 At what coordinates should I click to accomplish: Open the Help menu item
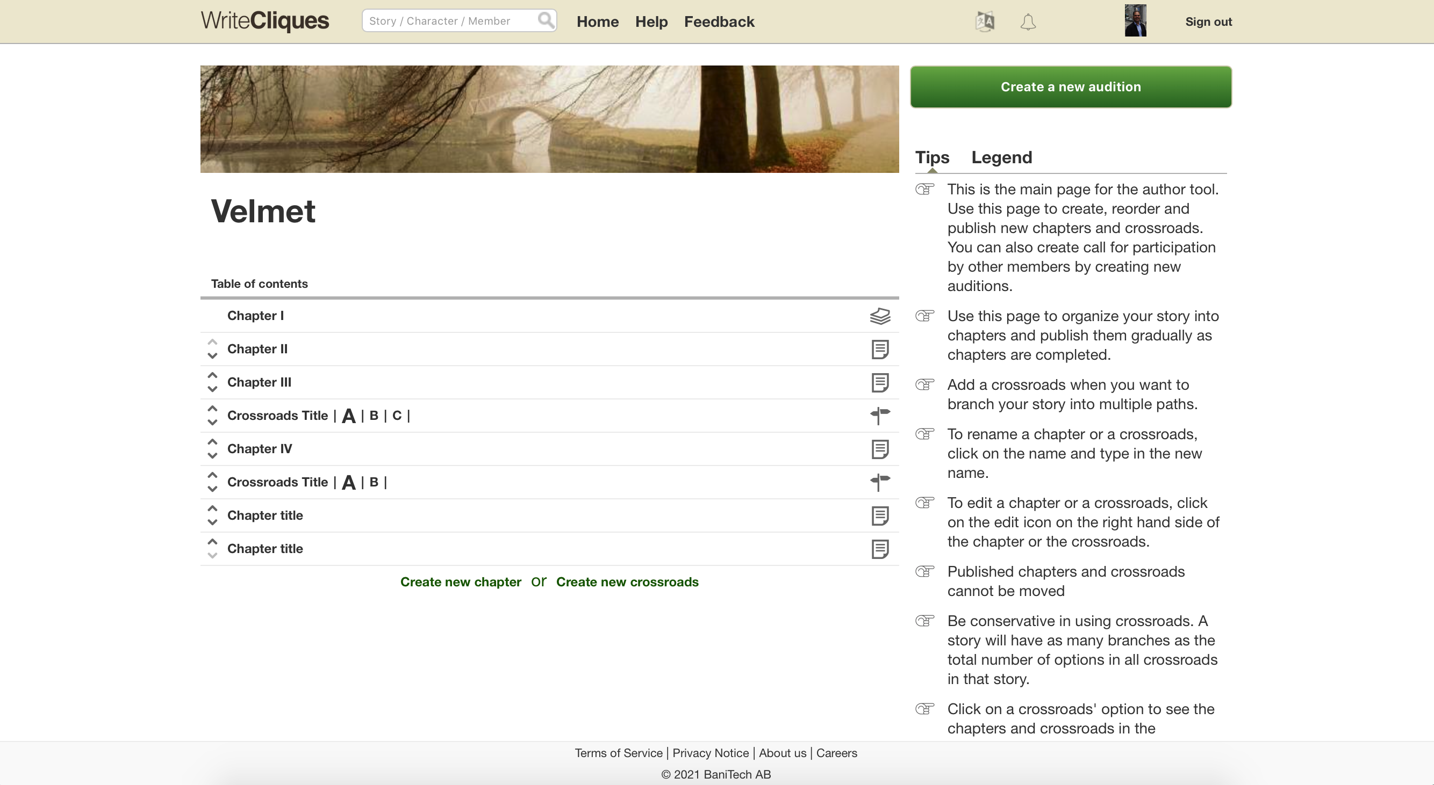point(651,21)
